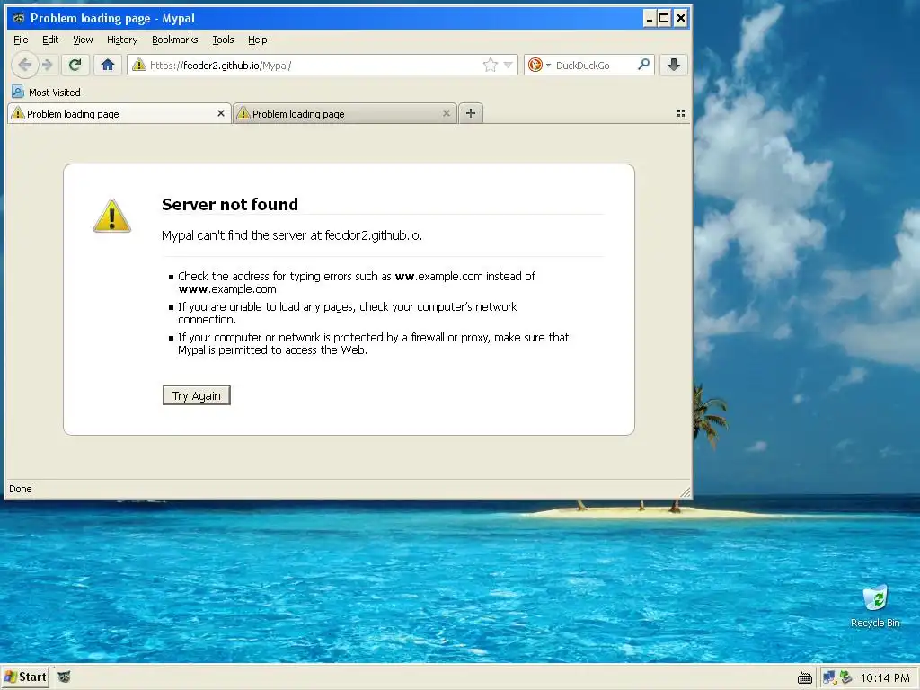Click the Forward arrow button
920x690 pixels.
48,65
